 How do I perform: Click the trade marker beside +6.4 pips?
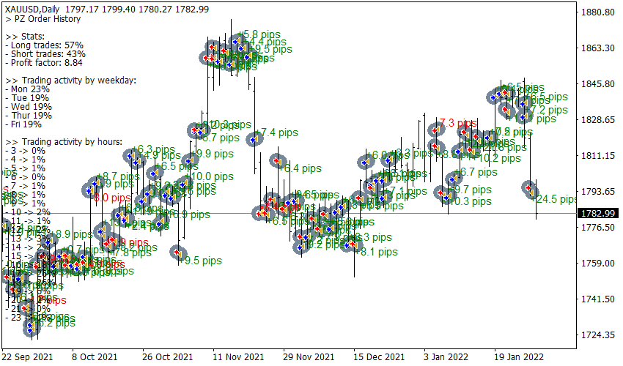(x=278, y=161)
